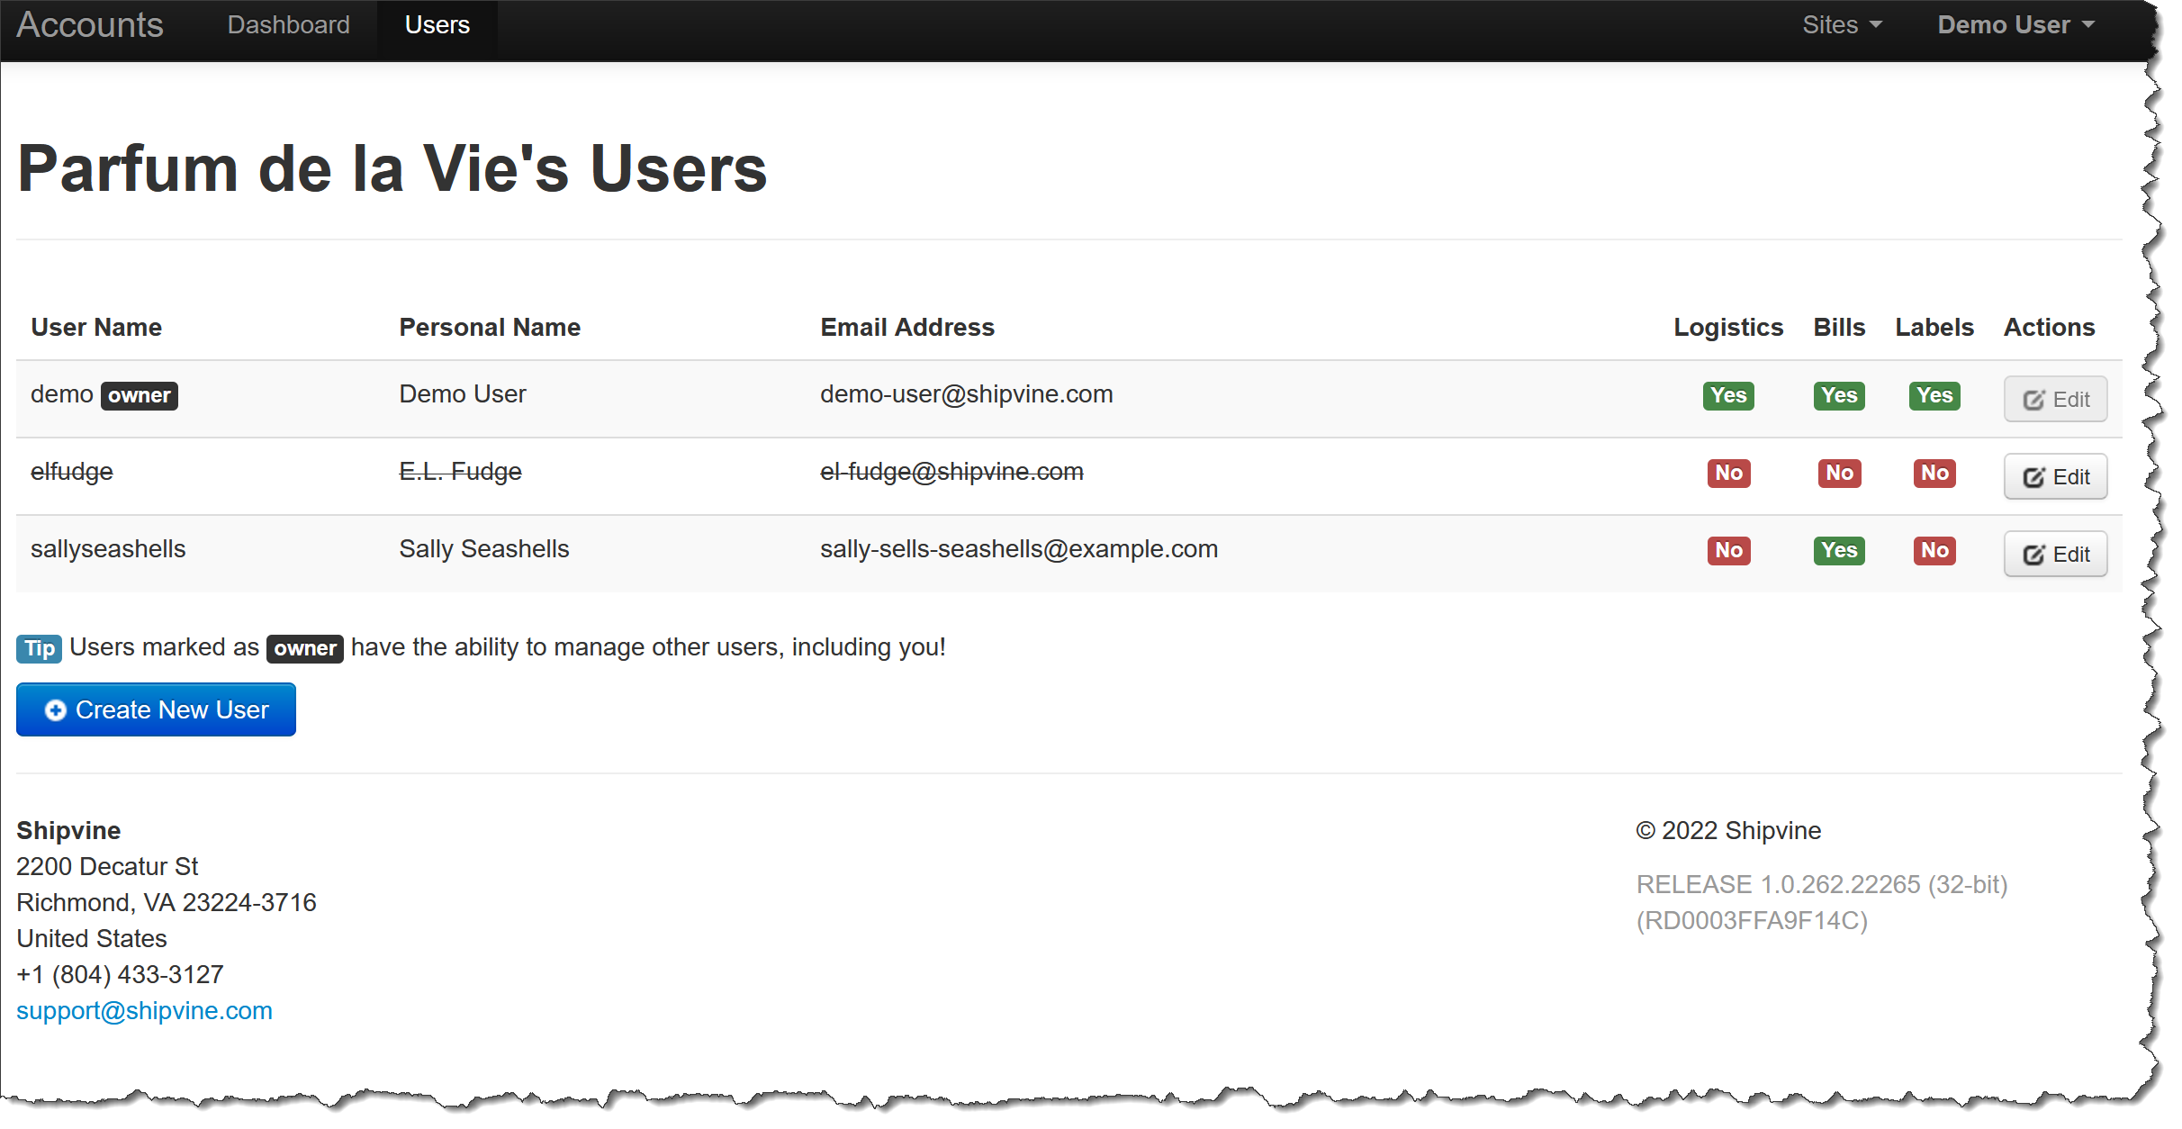Click the Accounts brand link
Screen dimensions: 2182x1129
click(x=90, y=25)
